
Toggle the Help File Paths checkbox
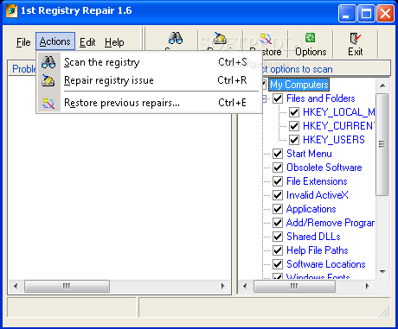[278, 250]
